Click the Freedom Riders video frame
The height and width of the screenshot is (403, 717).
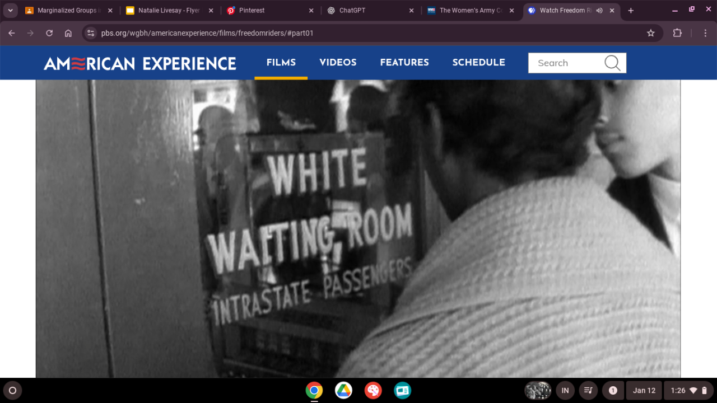[358, 229]
